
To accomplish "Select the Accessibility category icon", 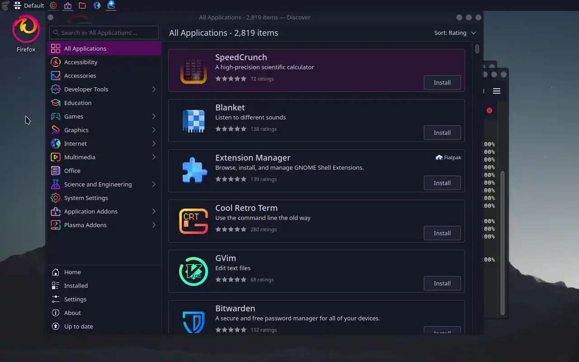I will coord(56,62).
